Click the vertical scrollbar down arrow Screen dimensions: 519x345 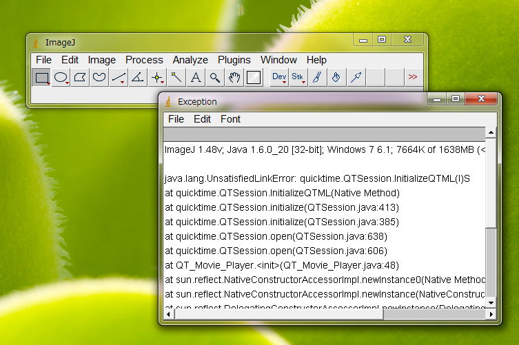(x=491, y=303)
